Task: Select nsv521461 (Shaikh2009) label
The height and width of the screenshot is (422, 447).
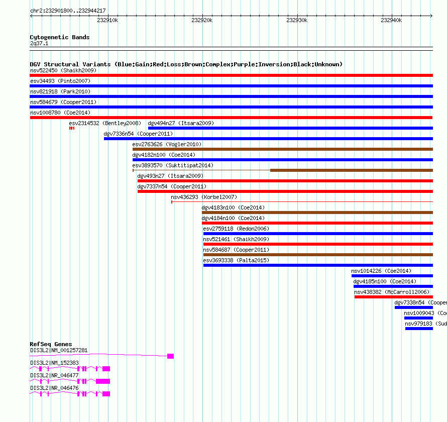Action: pyautogui.click(x=236, y=239)
